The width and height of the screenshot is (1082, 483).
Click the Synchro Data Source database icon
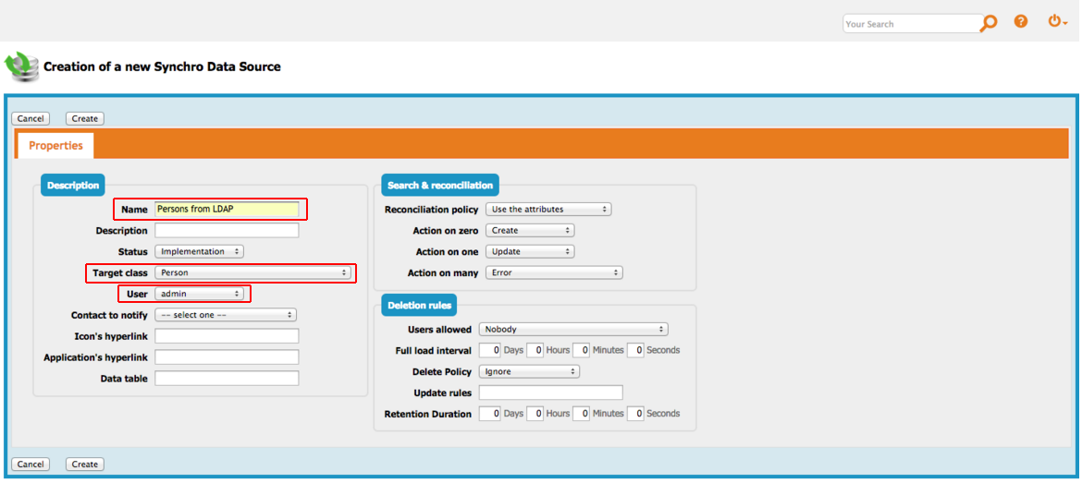point(22,66)
